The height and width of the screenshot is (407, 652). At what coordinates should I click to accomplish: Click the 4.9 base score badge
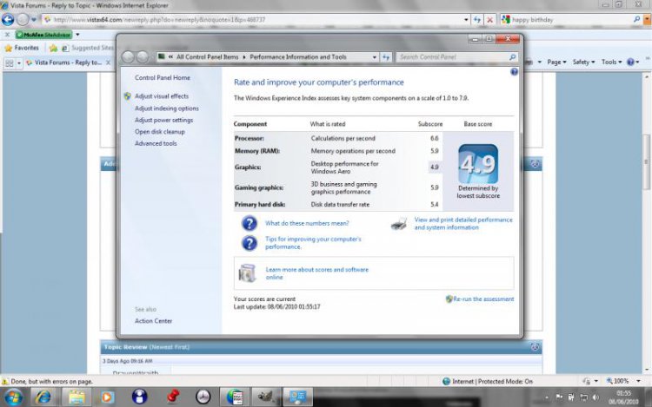478,164
